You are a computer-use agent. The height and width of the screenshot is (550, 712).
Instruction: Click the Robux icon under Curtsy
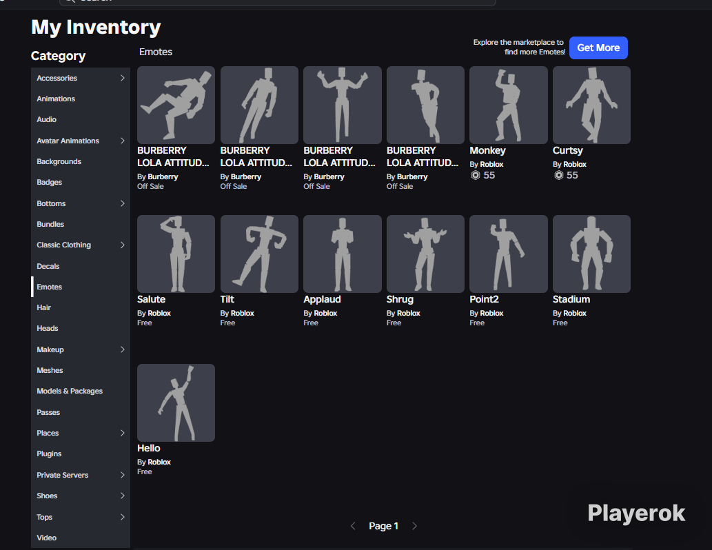click(558, 175)
